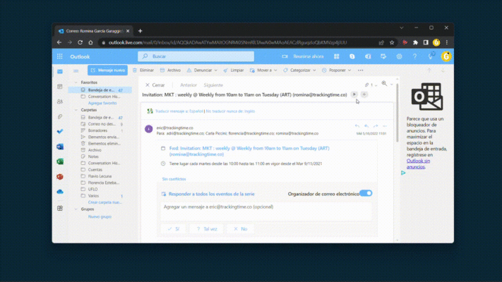Click the Reply arrow for eric's message
The image size is (502, 282).
[x=357, y=126]
